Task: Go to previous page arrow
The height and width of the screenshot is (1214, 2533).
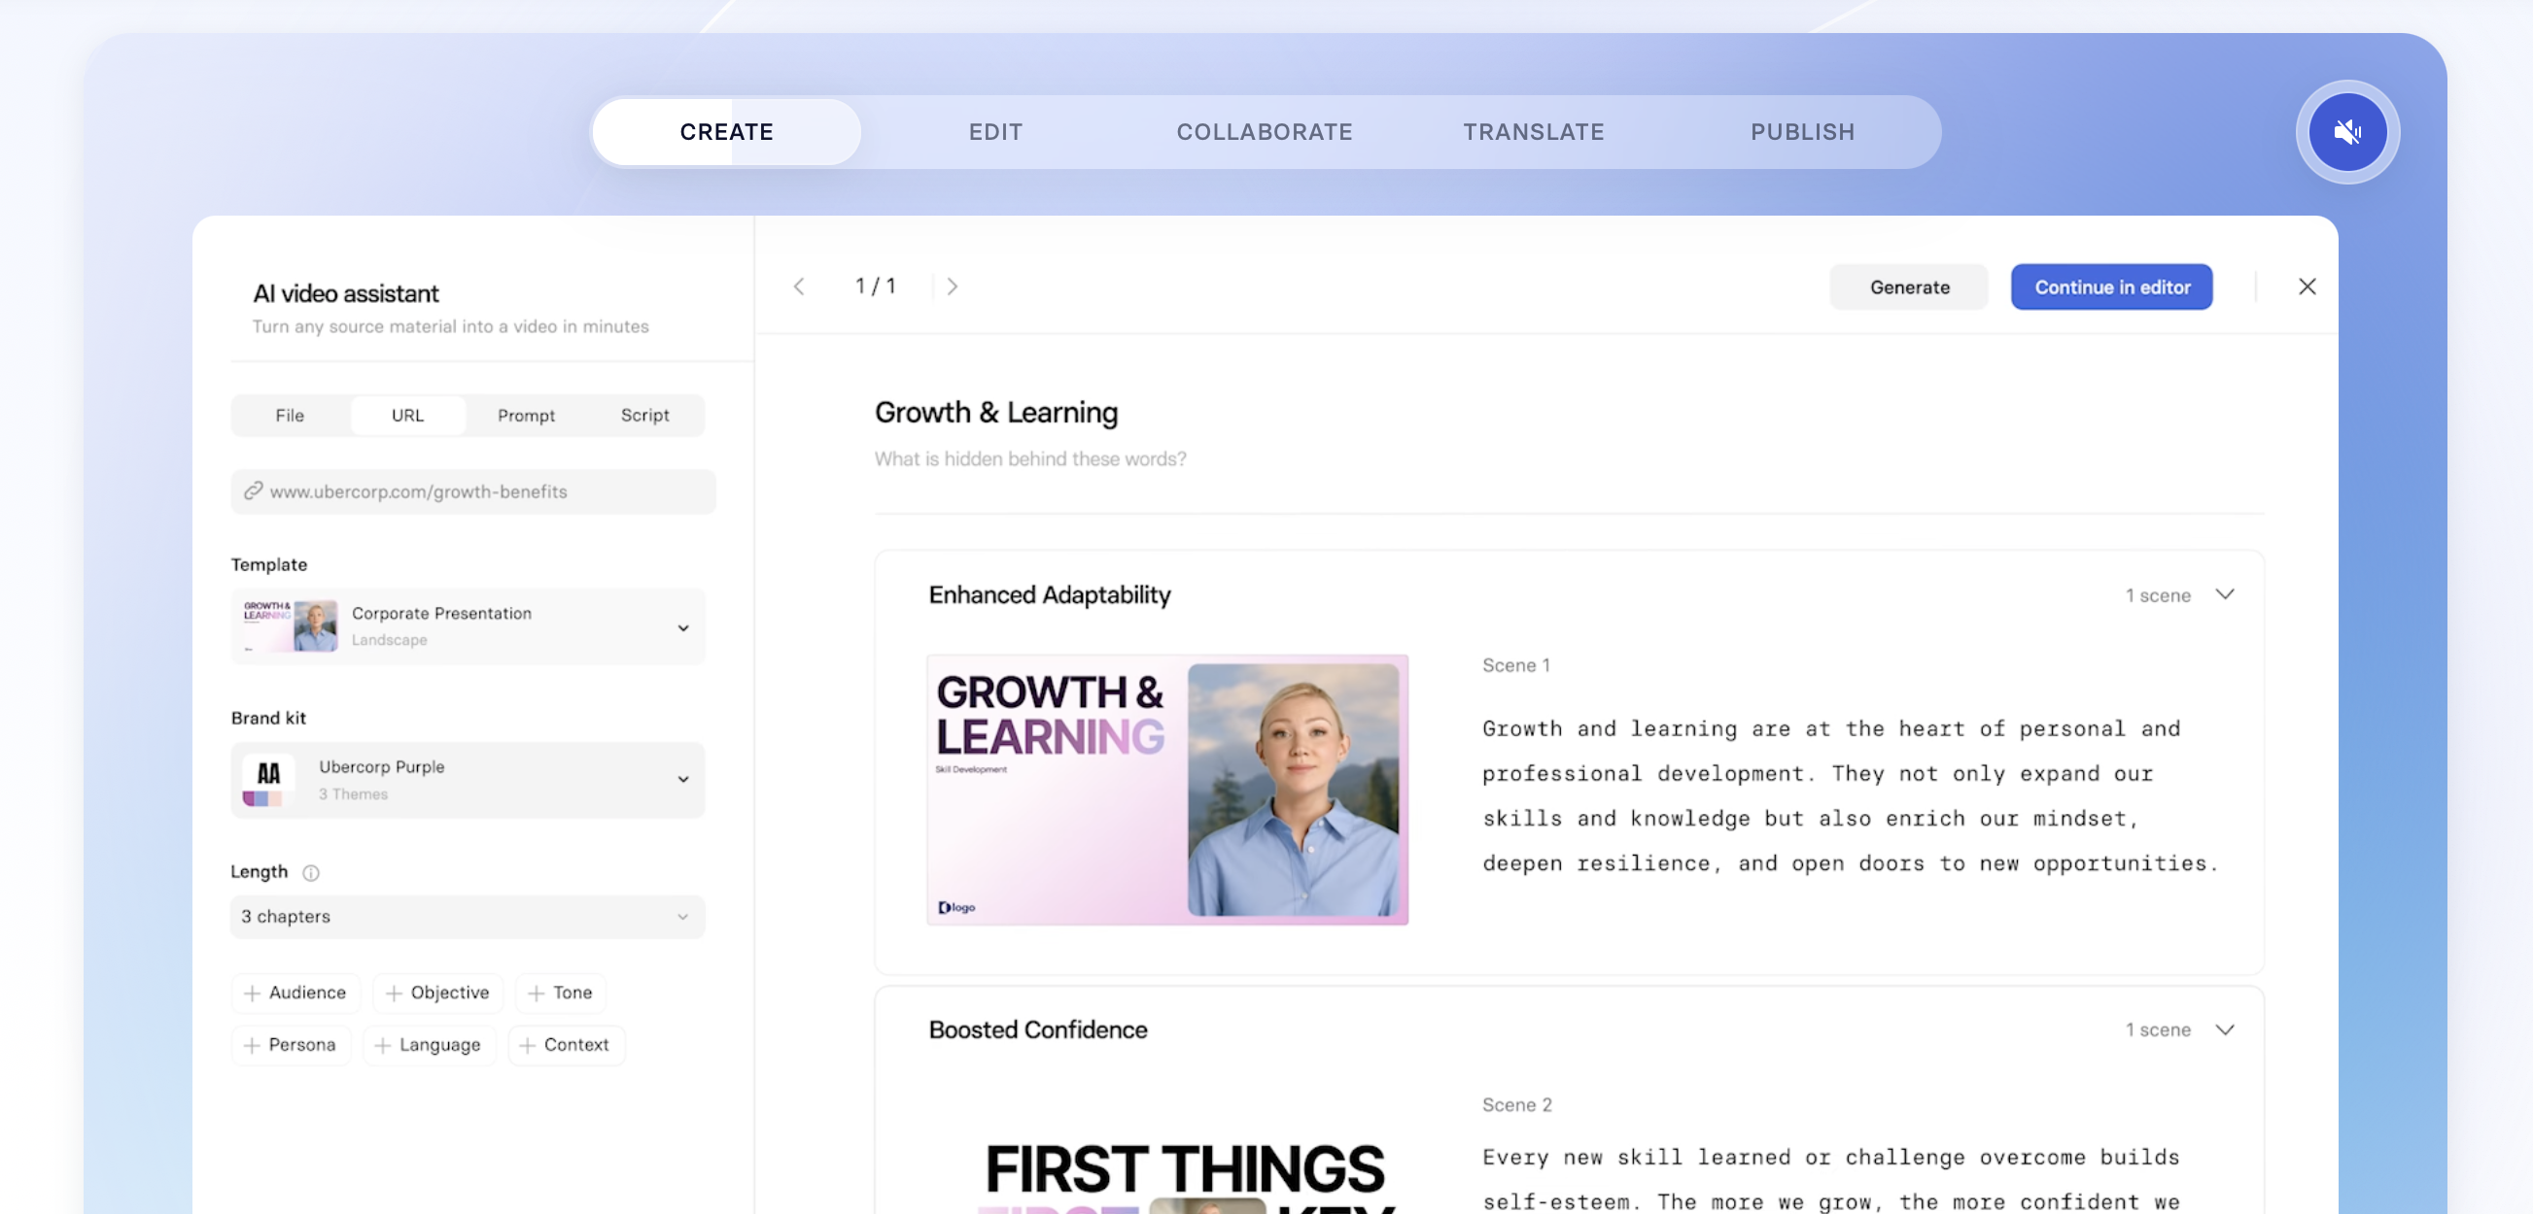Action: point(798,287)
